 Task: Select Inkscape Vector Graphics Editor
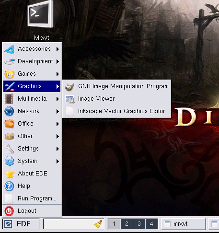tap(116, 111)
